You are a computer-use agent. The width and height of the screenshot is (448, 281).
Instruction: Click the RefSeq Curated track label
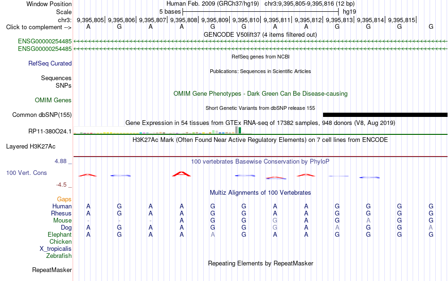(x=50, y=63)
